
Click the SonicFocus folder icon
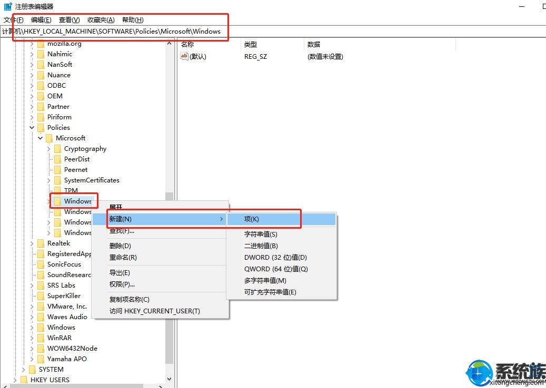click(41, 264)
